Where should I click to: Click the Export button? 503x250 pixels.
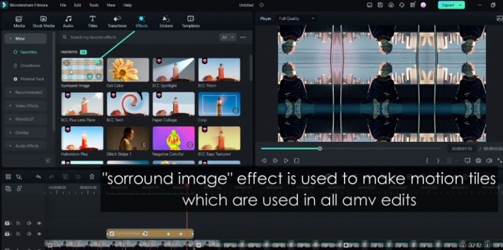(x=448, y=5)
